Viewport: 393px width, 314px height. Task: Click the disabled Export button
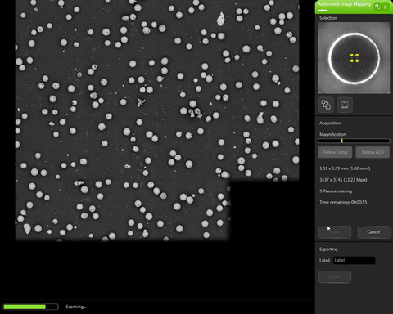click(x=335, y=277)
